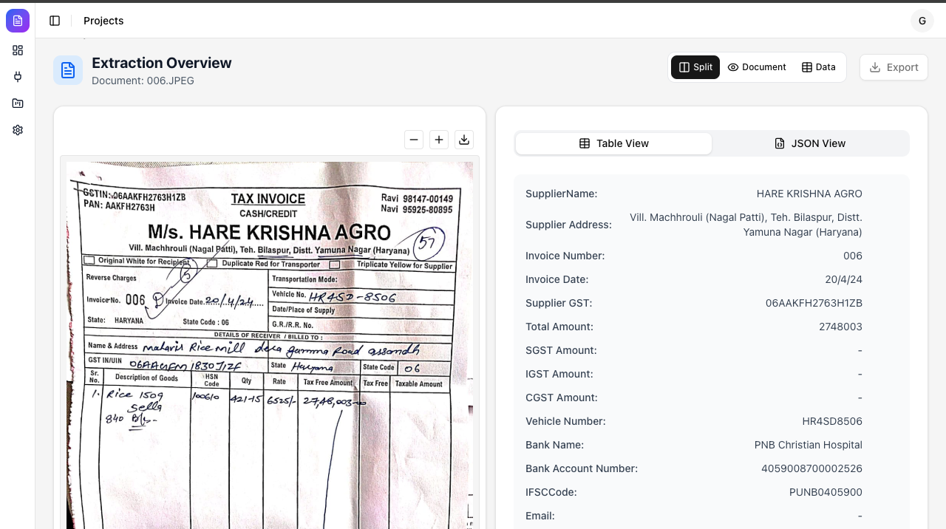946x529 pixels.
Task: Click the Projects breadcrumb
Action: click(103, 21)
